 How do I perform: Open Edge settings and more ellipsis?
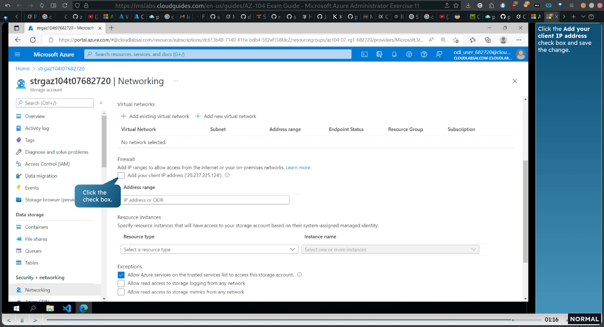click(519, 40)
